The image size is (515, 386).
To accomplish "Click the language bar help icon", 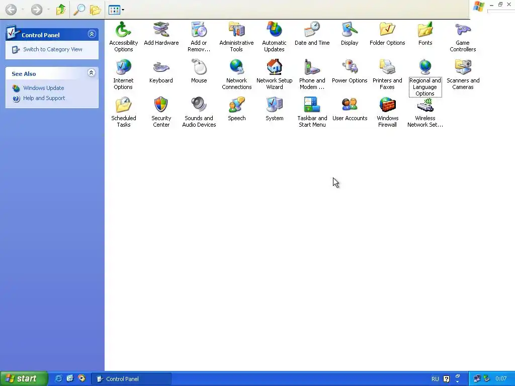I will click(447, 379).
